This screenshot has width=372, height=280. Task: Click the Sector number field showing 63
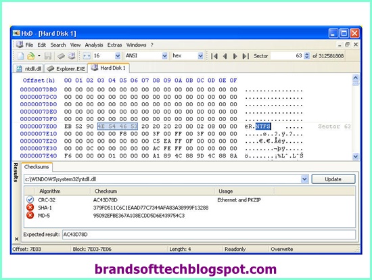(x=287, y=55)
